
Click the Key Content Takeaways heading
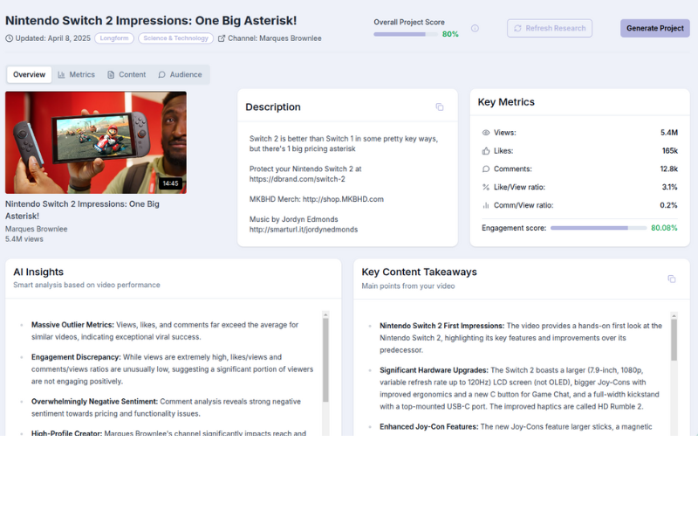pos(420,272)
